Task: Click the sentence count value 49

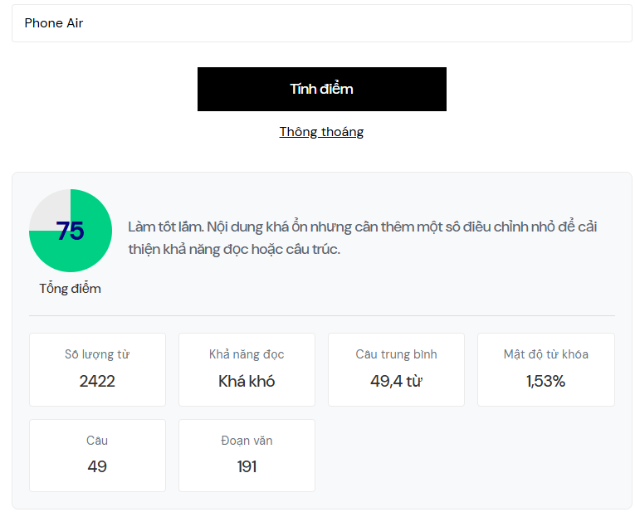Action: coord(97,467)
